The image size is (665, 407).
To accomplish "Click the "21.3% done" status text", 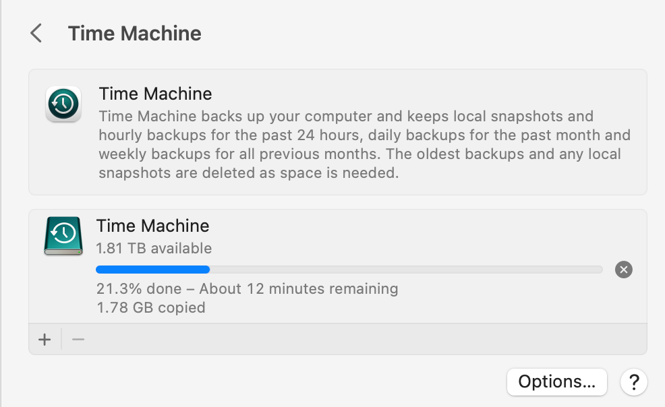I will (138, 289).
